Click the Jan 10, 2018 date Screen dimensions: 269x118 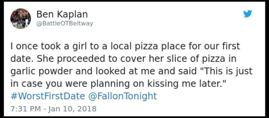[x=73, y=108]
